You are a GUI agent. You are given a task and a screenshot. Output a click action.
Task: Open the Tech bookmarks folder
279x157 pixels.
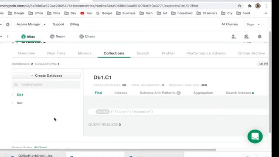[146, 13]
